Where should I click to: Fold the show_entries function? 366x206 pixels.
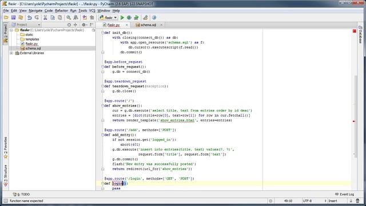tap(102, 105)
